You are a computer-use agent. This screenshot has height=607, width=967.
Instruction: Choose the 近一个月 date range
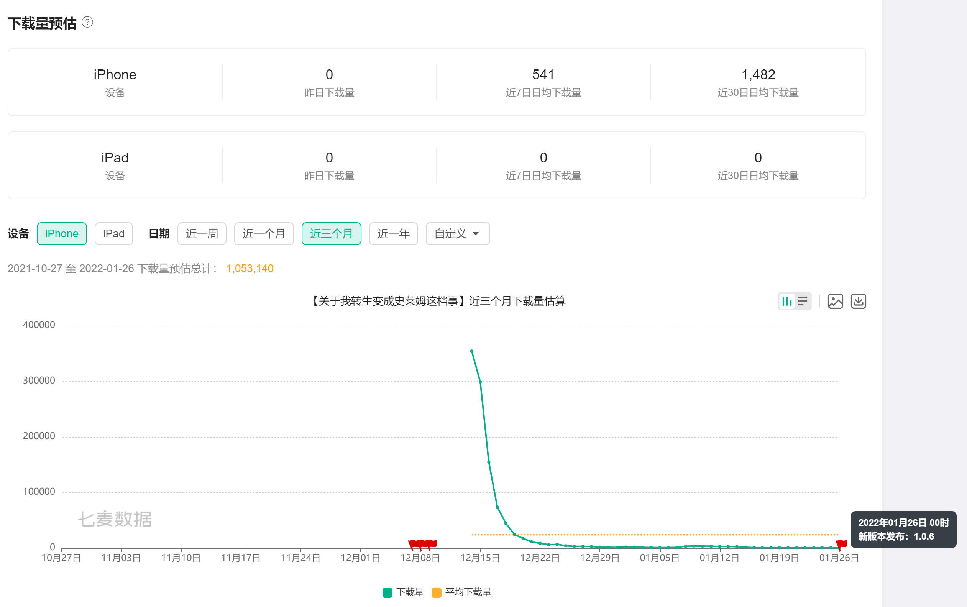click(264, 234)
